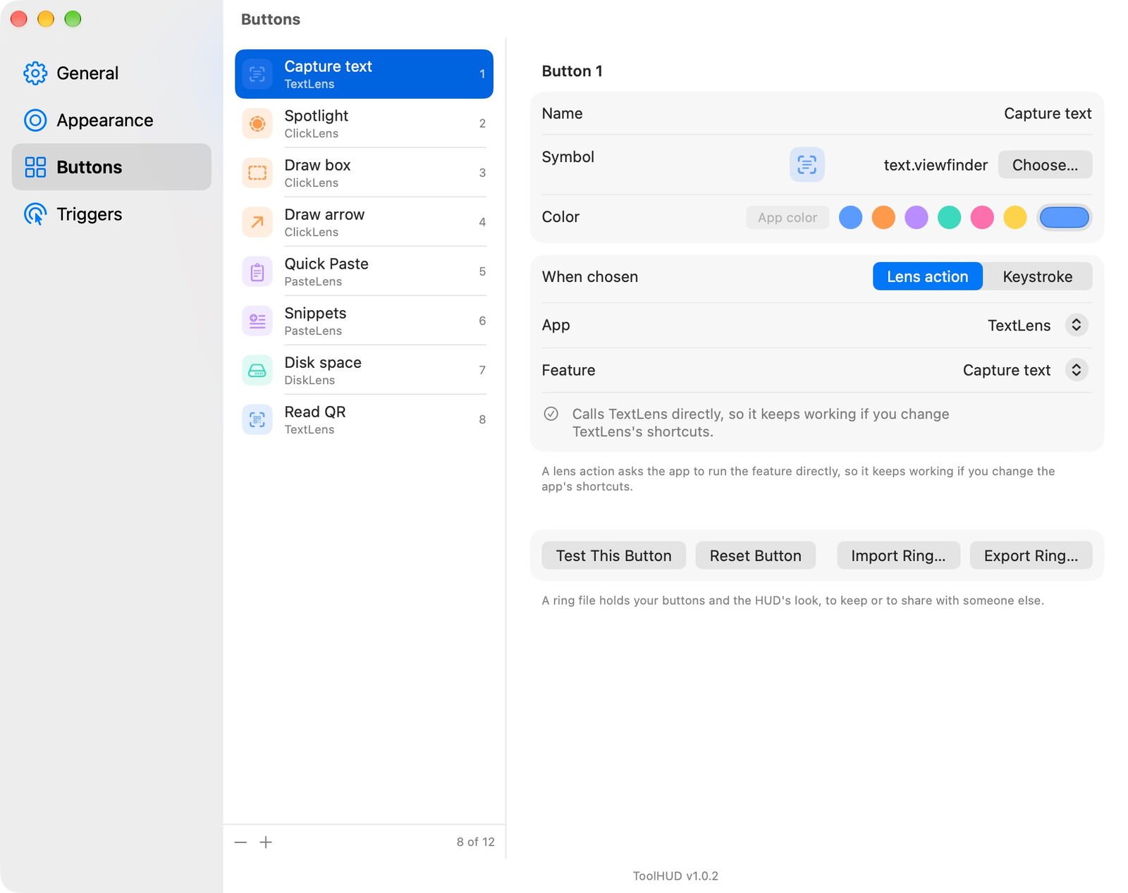1128x893 pixels.
Task: Select the Disk space row
Action: click(x=364, y=370)
